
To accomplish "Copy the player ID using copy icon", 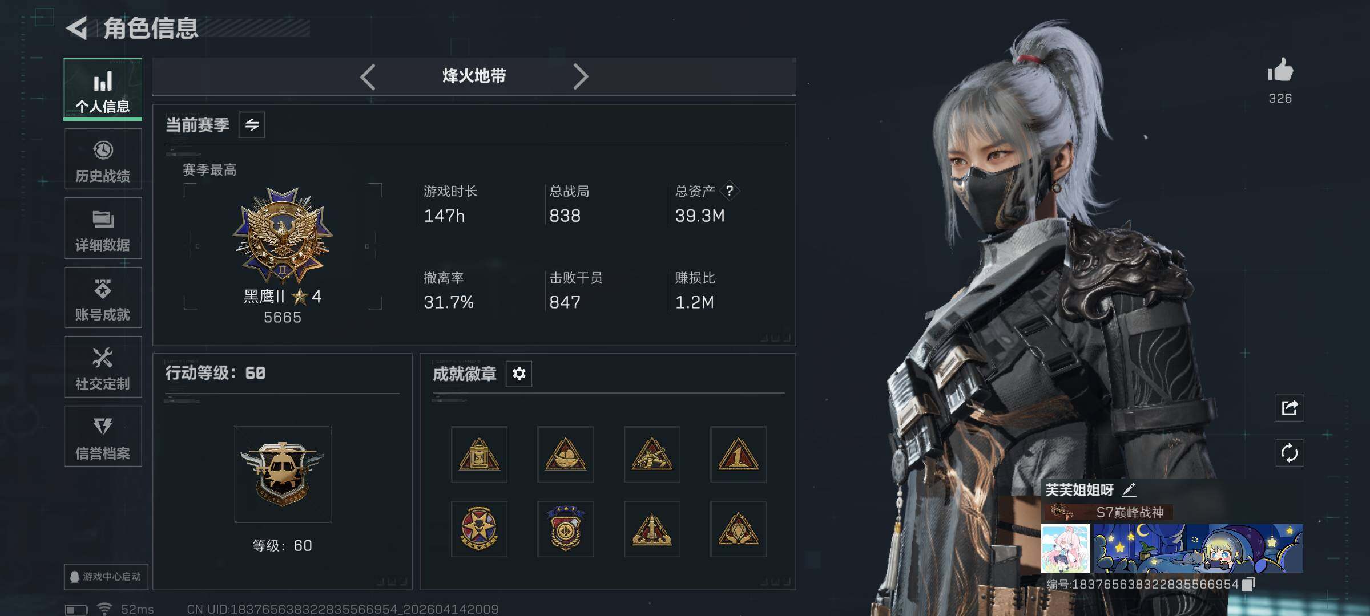I will [x=1248, y=584].
